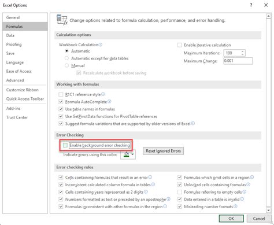This screenshot has height=225, width=274.
Task: Click scrollbar down arrow in options pane
Action: click(x=268, y=210)
